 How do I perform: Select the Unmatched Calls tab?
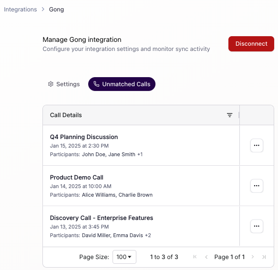pos(122,84)
